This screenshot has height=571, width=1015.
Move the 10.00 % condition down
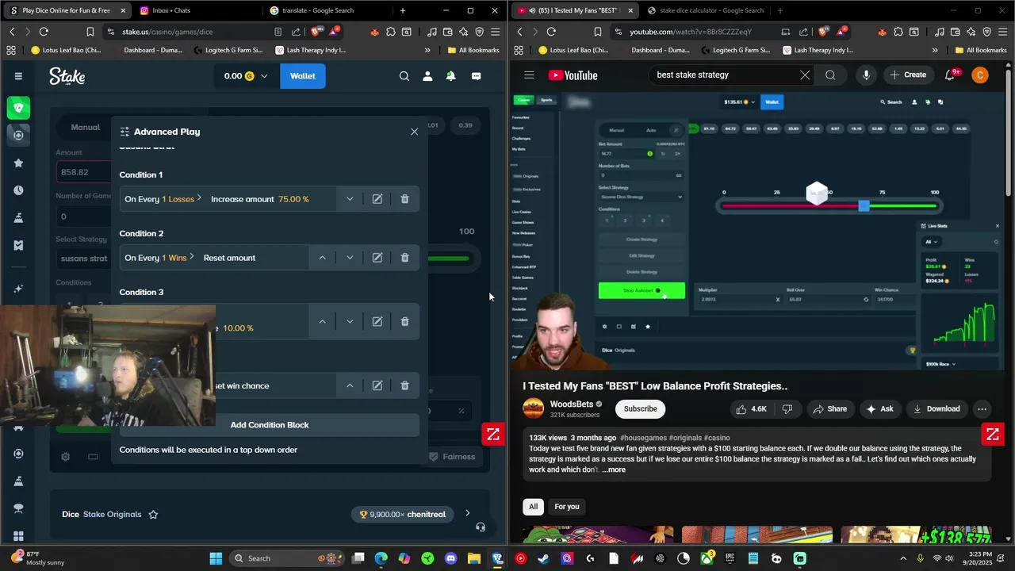click(350, 321)
